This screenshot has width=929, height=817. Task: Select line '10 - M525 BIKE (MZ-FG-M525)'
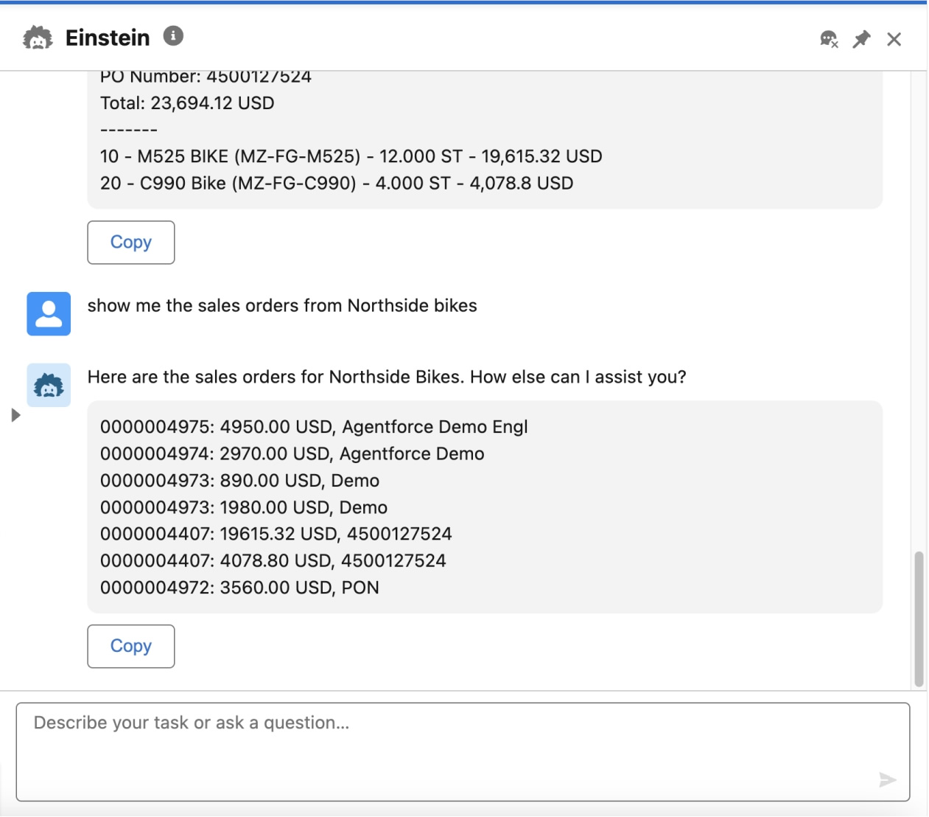coord(351,156)
